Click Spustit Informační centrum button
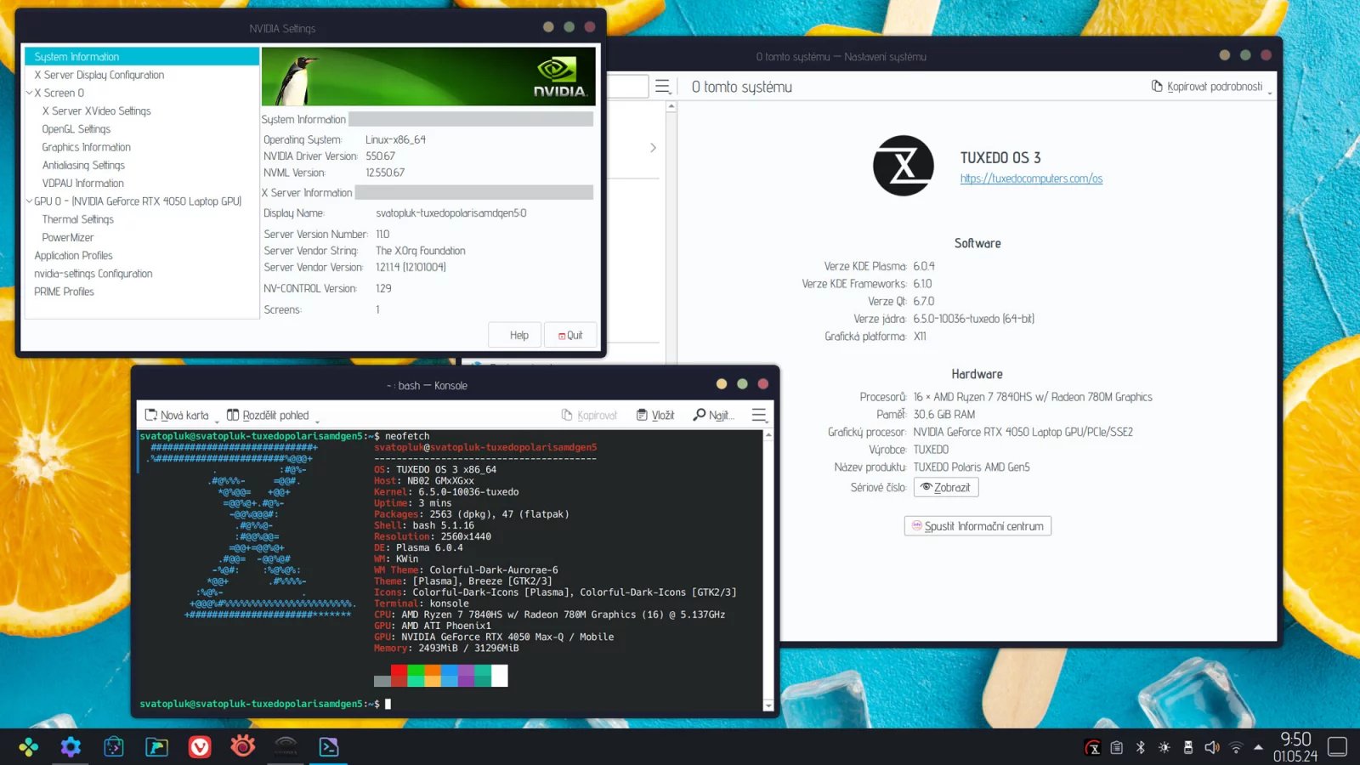The height and width of the screenshot is (765, 1360). coord(977,526)
